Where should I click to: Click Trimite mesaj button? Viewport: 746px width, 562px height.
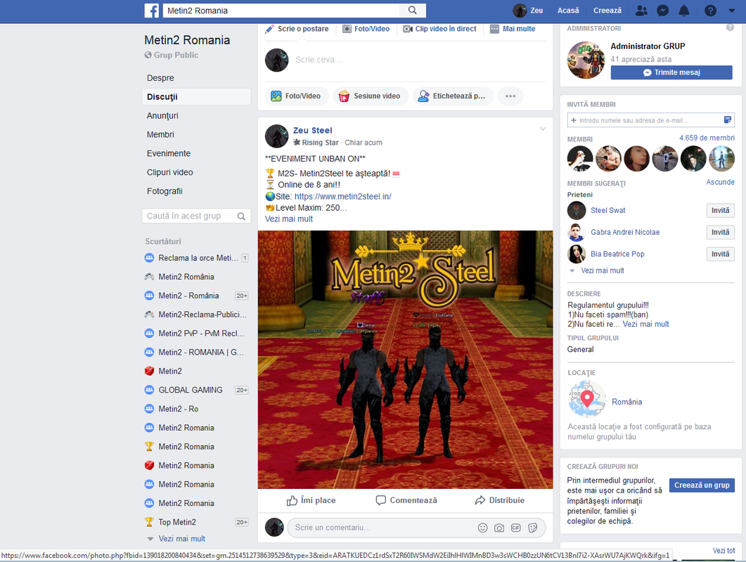671,72
